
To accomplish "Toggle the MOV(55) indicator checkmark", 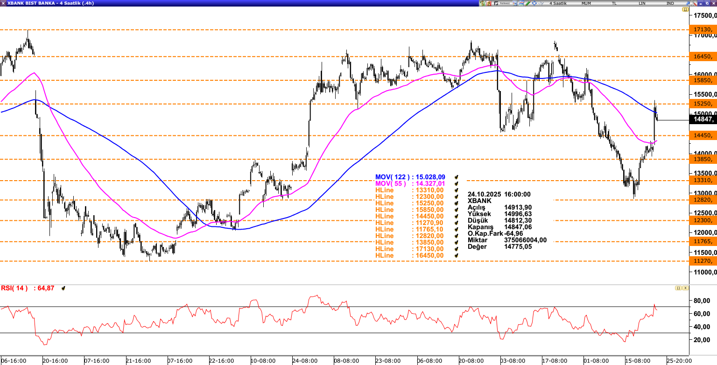I will point(456,184).
